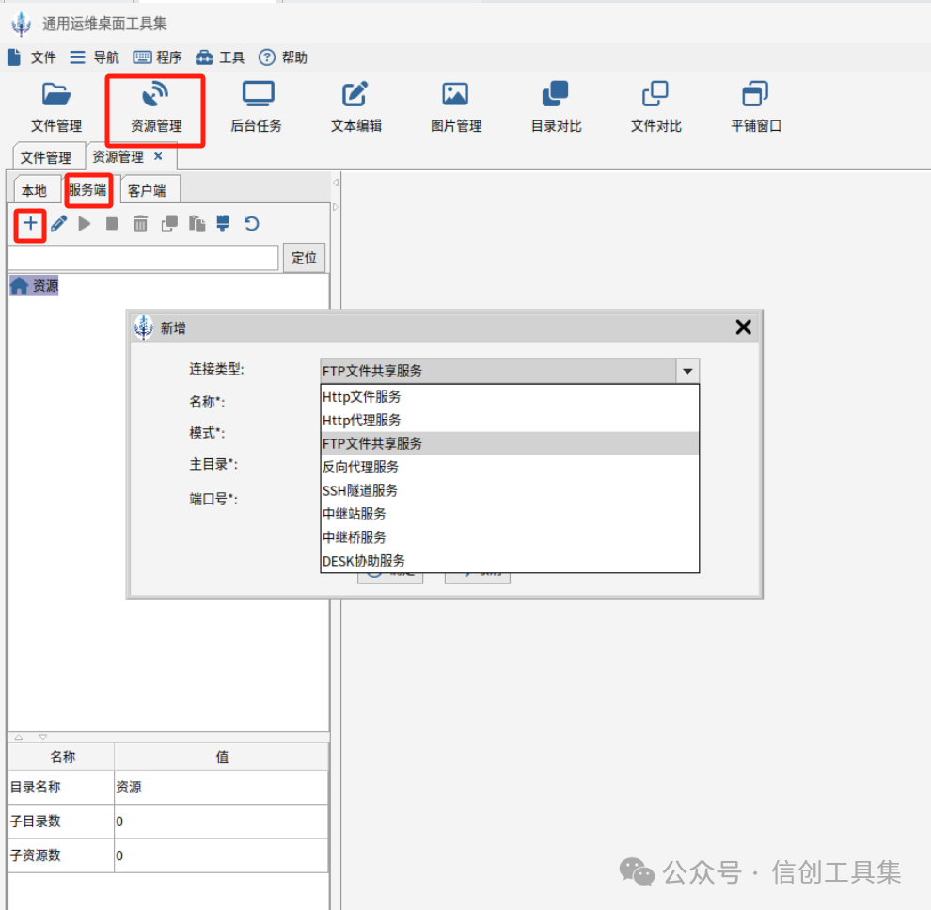Viewport: 931px width, 910px height.
Task: Click the play start service icon
Action: tap(85, 224)
